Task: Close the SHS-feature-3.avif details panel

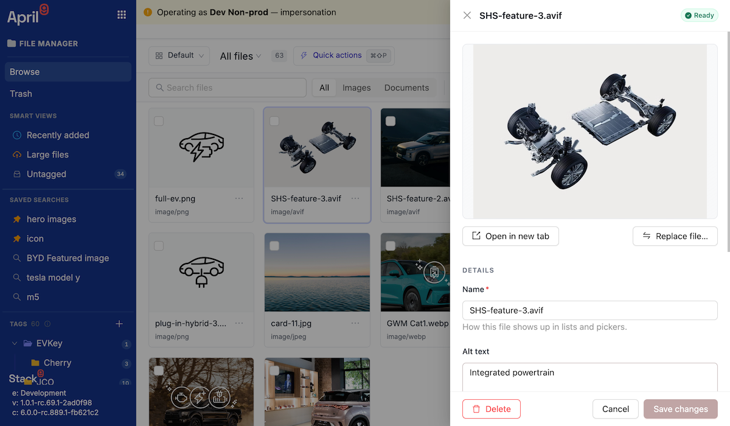Action: click(x=467, y=15)
